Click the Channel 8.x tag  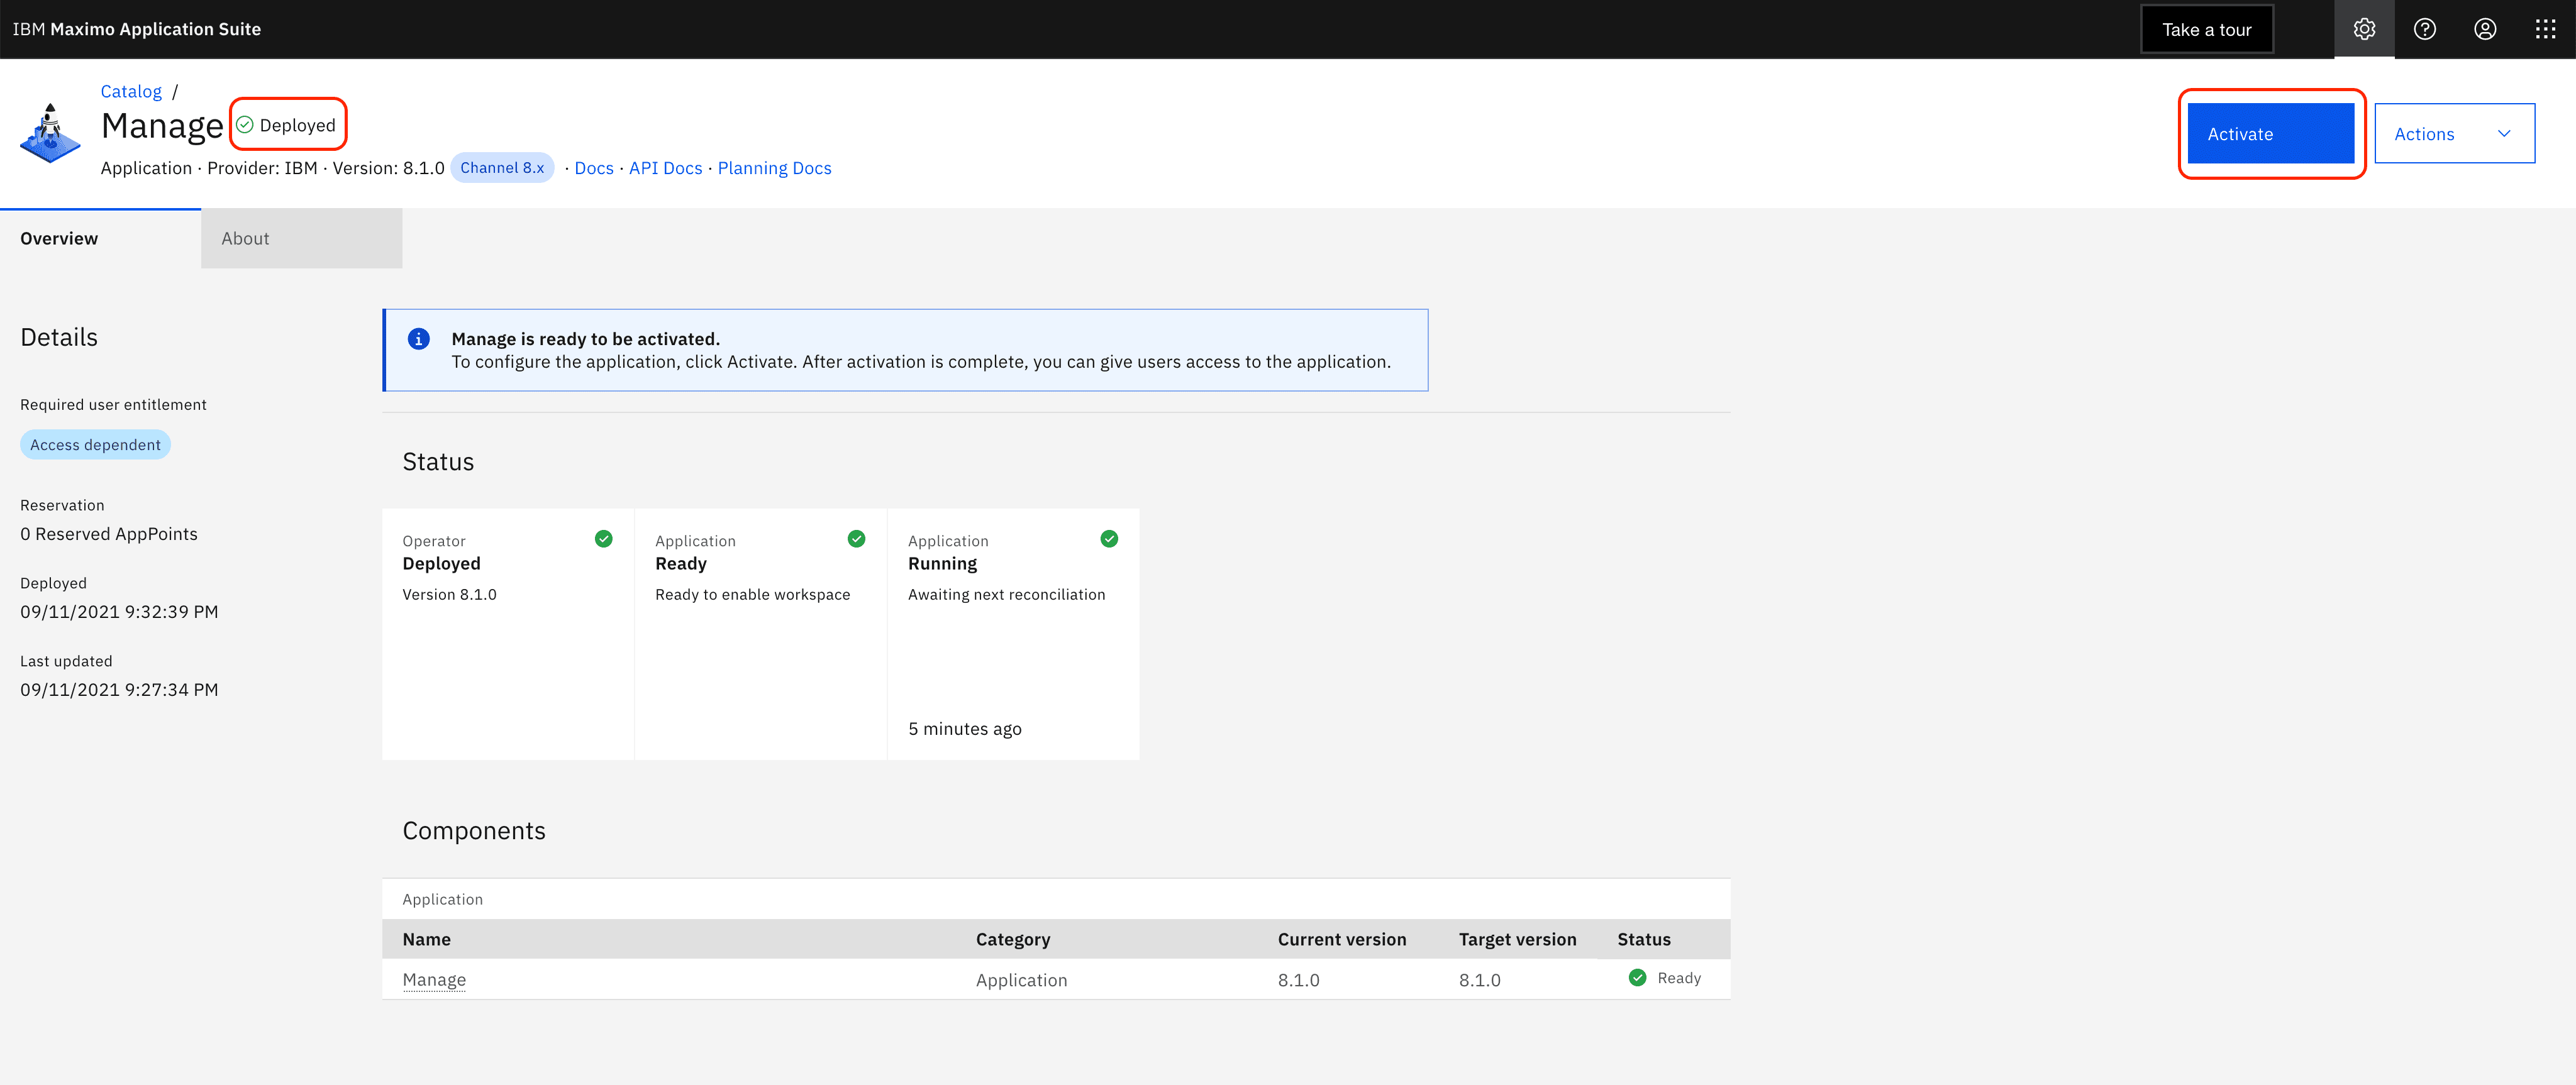(502, 168)
